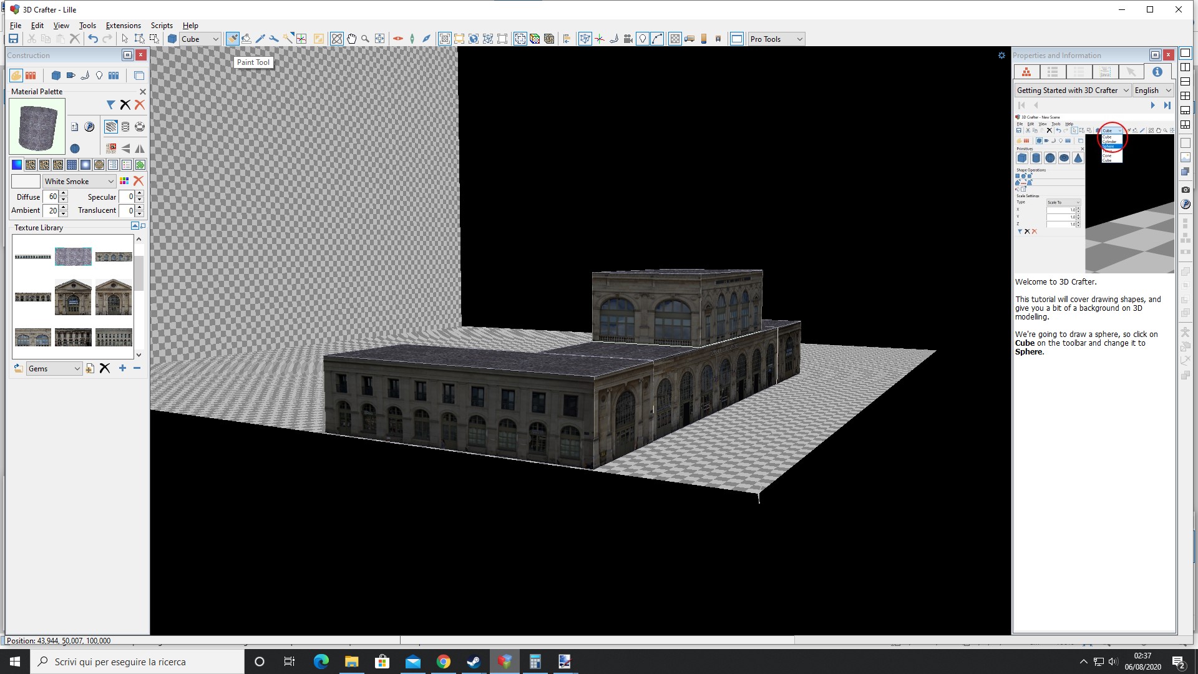
Task: Click the blue diagonal rotate icon
Action: [426, 39]
